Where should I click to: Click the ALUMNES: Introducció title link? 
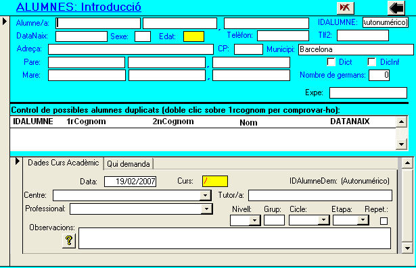coord(78,7)
